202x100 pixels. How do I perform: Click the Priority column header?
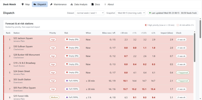[53, 33]
